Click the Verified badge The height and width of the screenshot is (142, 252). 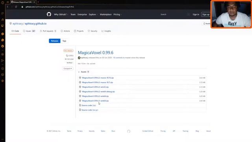tap(69, 63)
